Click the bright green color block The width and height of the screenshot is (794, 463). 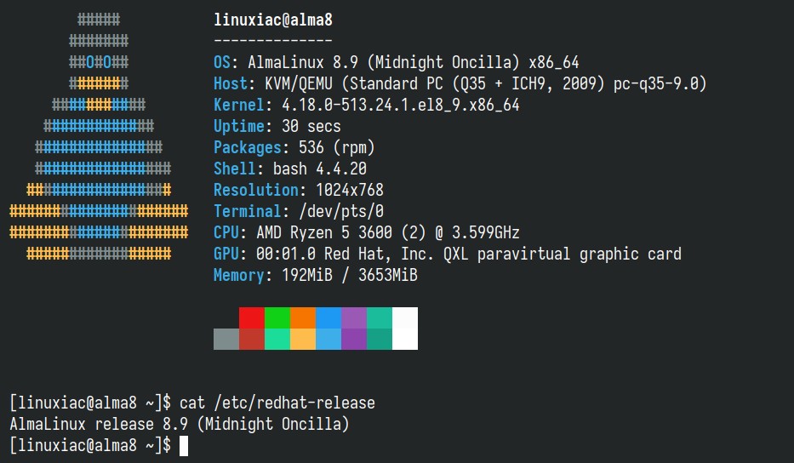[277, 317]
